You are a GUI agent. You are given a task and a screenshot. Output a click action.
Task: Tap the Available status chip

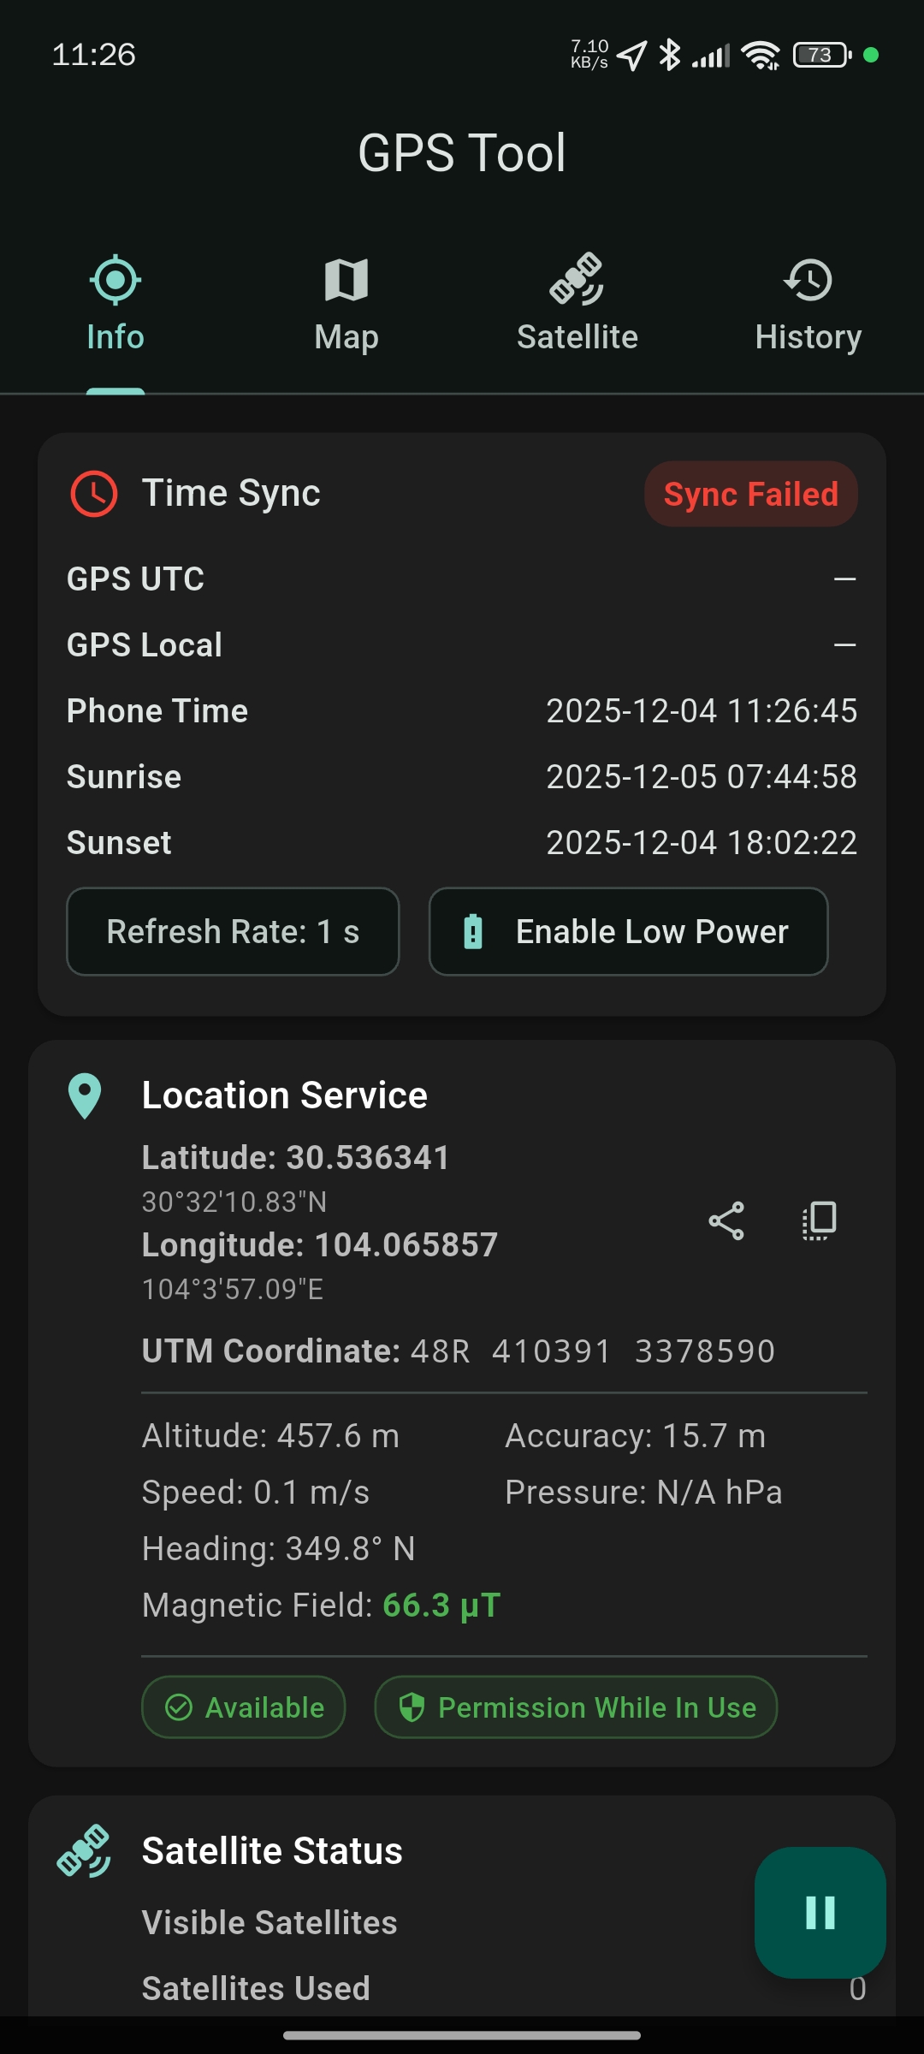[244, 1707]
